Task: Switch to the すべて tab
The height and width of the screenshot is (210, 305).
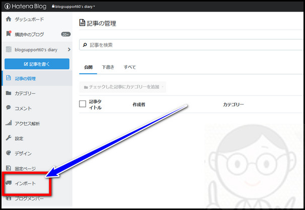Action: click(x=130, y=67)
